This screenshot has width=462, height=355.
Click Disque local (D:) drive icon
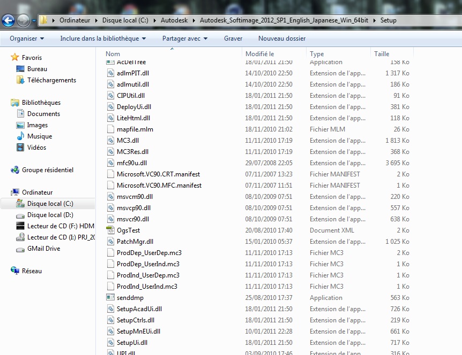(20, 215)
